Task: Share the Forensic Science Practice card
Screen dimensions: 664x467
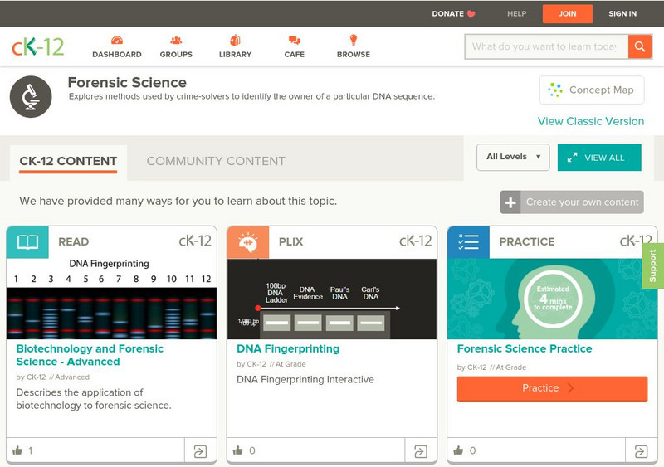Action: point(641,451)
